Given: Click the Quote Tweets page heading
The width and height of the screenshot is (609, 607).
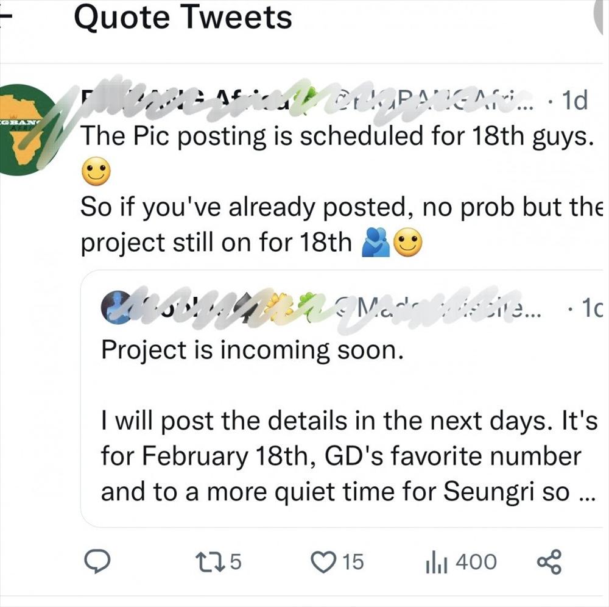Looking at the screenshot, I should 183,18.
